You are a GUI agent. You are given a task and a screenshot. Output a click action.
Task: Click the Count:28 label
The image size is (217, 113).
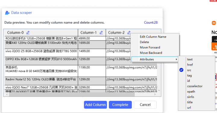[x=151, y=23]
